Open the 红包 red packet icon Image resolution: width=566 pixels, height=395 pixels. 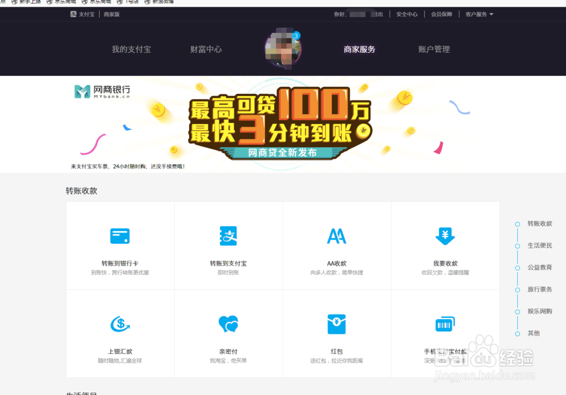pos(337,324)
